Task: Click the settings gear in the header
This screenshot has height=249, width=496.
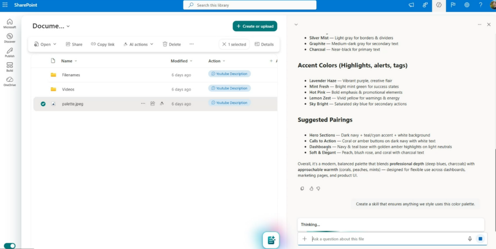Action: 467,5
